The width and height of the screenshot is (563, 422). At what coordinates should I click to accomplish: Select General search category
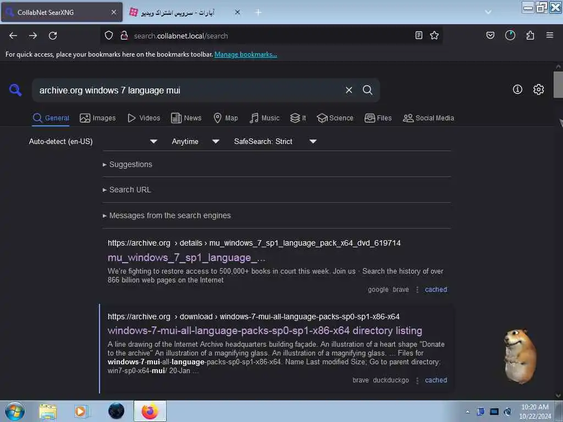click(51, 118)
